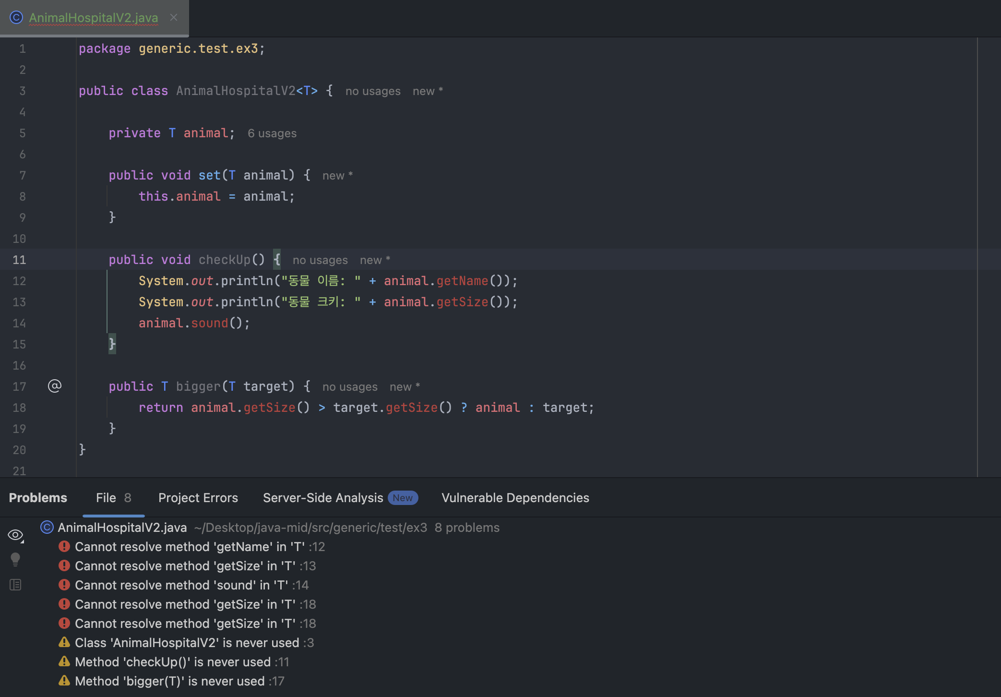Click line number 11 in the gutter

[x=19, y=260]
